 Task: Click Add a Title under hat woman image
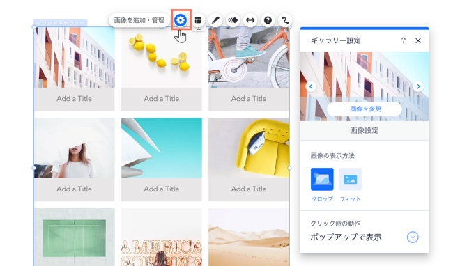74,189
